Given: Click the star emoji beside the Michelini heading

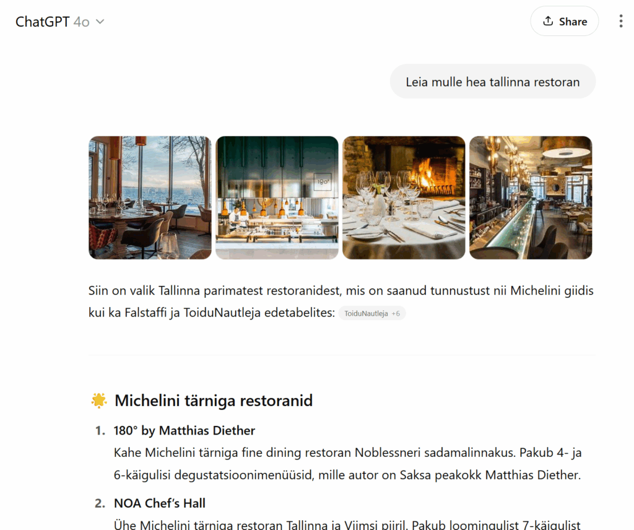Looking at the screenshot, I should click(98, 401).
